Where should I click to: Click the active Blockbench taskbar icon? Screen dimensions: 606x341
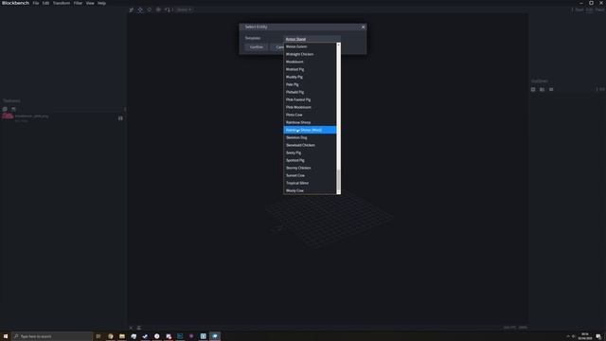pyautogui.click(x=215, y=336)
